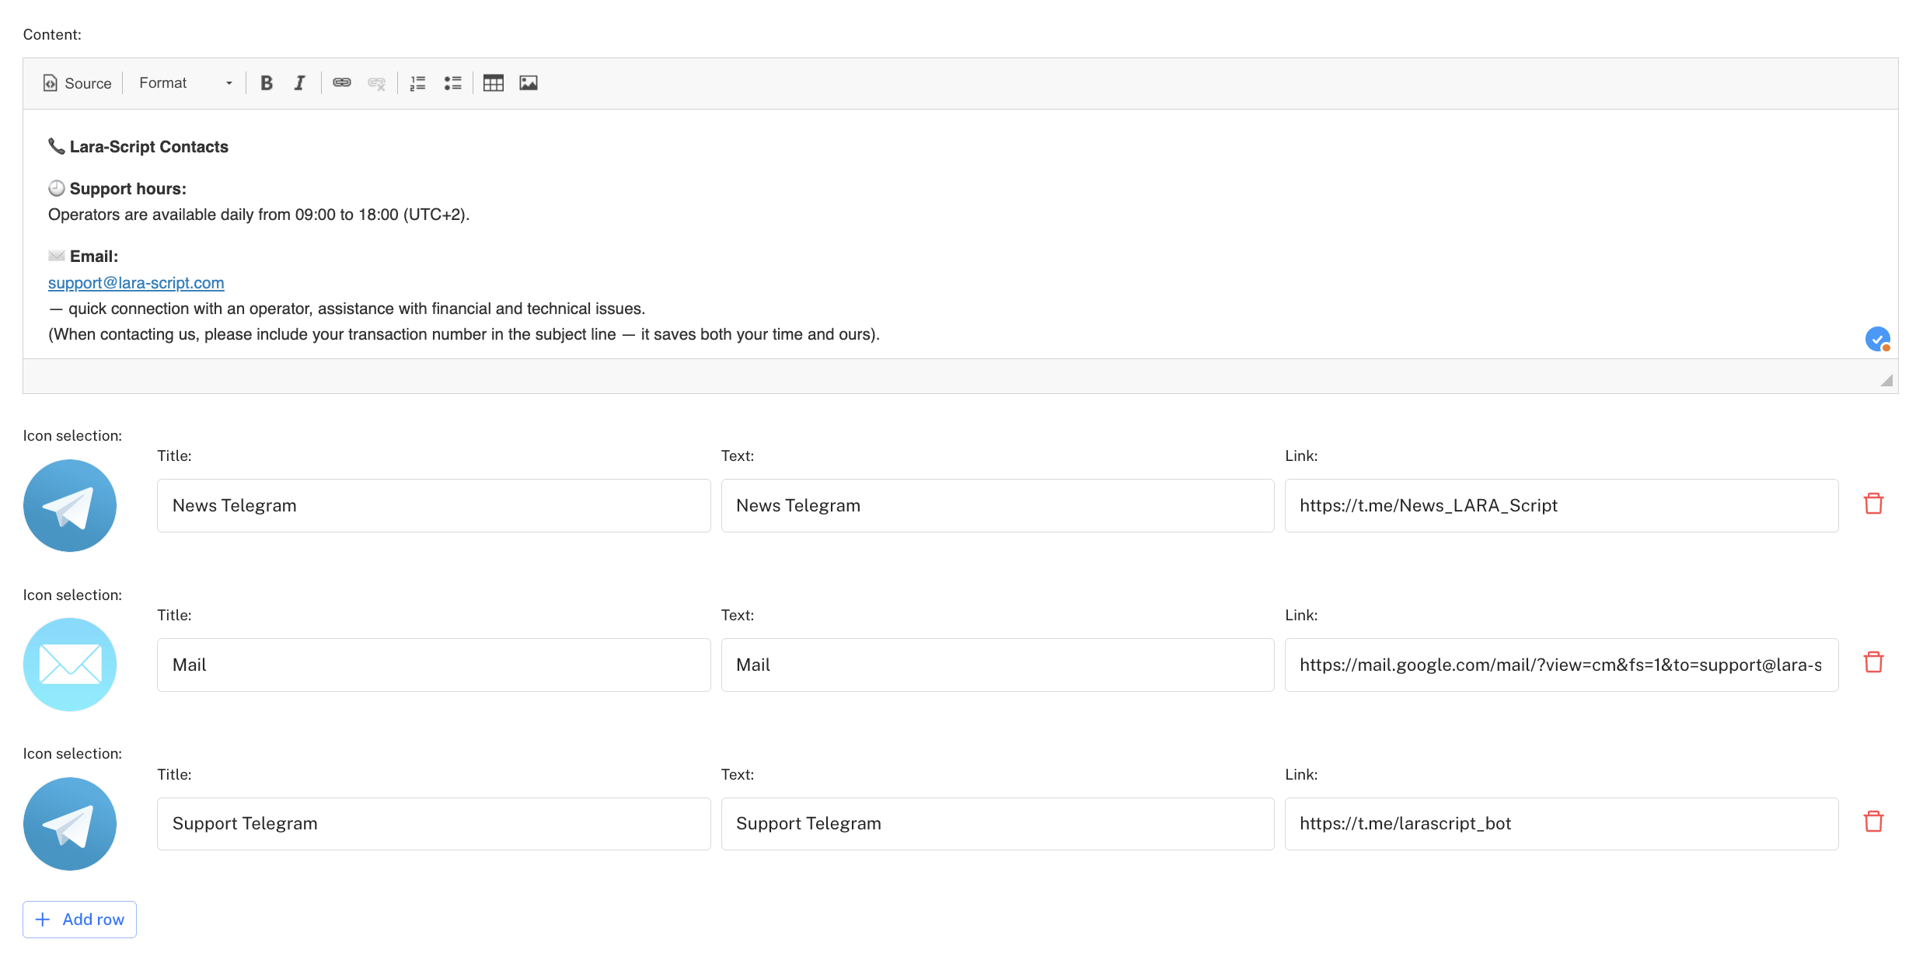Insert a table into content

point(494,83)
